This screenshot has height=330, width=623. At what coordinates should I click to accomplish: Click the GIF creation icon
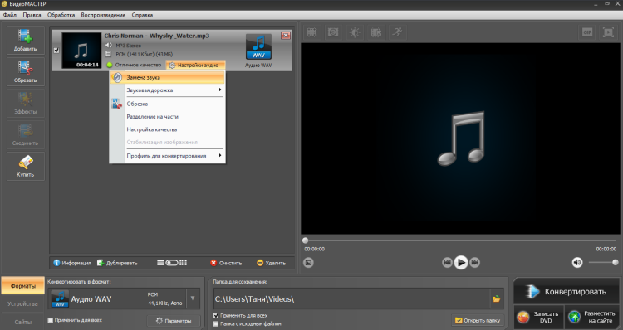click(x=587, y=32)
